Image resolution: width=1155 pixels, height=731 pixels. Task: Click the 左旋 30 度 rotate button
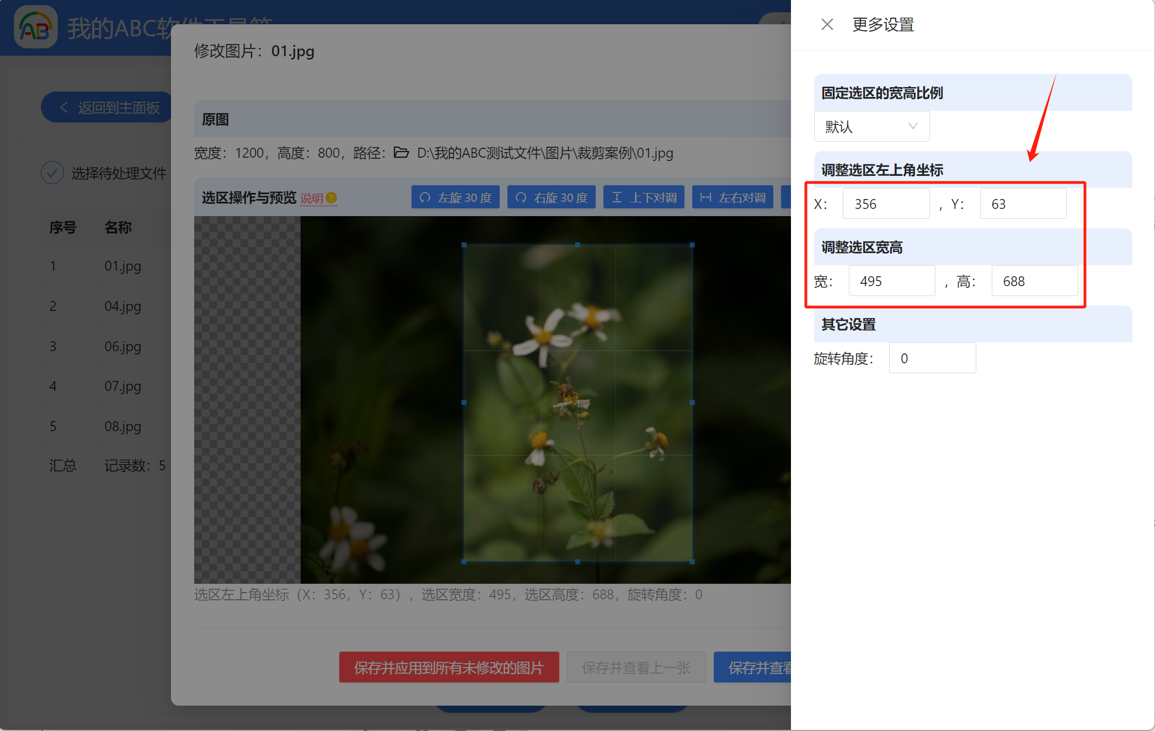coord(456,197)
